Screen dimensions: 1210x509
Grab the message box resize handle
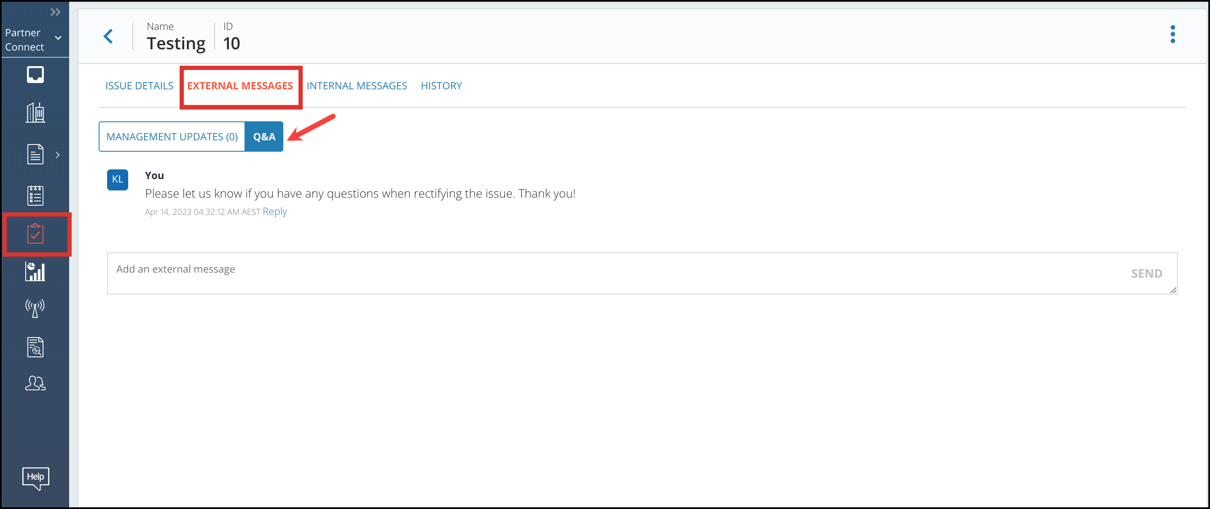pyautogui.click(x=1173, y=290)
